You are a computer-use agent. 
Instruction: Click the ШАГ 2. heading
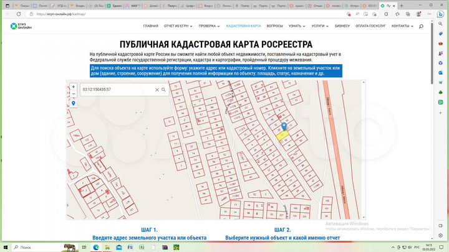click(x=282, y=230)
